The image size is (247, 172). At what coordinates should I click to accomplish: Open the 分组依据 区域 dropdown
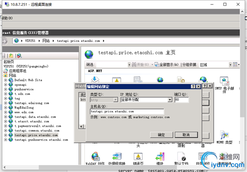pos(231,65)
